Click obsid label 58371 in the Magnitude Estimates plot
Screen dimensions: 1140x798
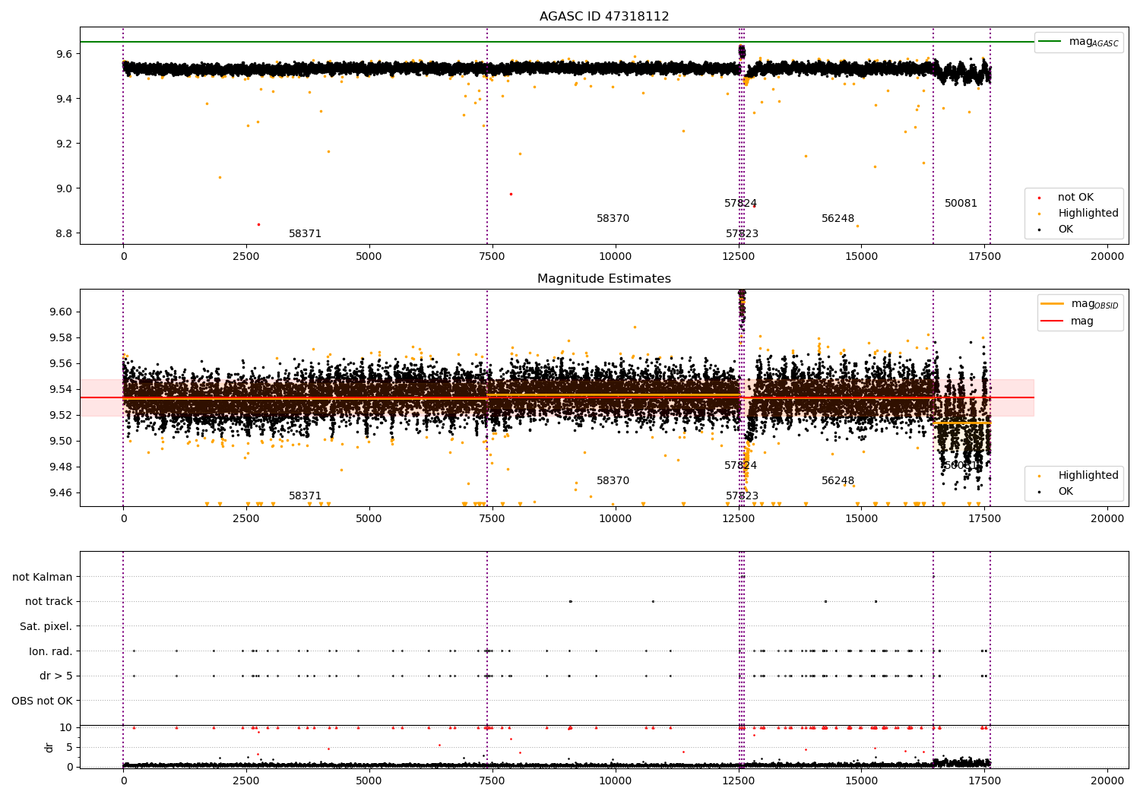[x=306, y=496]
